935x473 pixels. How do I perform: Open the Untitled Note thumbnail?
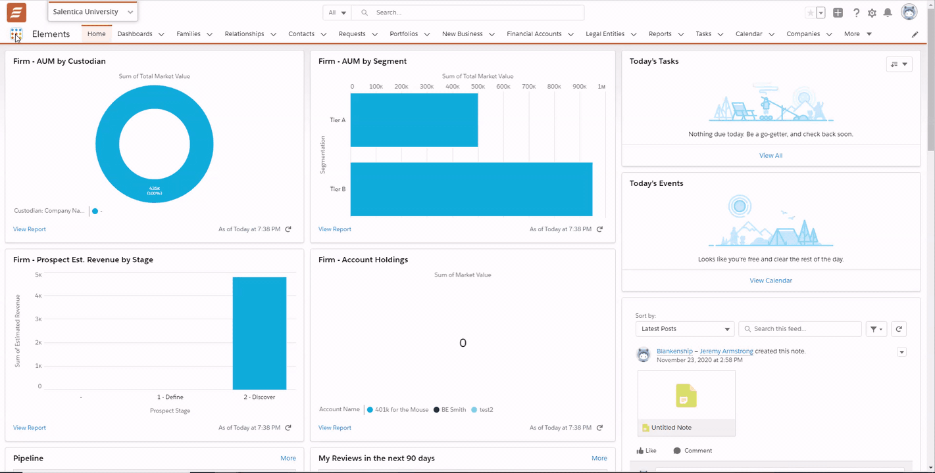pyautogui.click(x=686, y=403)
